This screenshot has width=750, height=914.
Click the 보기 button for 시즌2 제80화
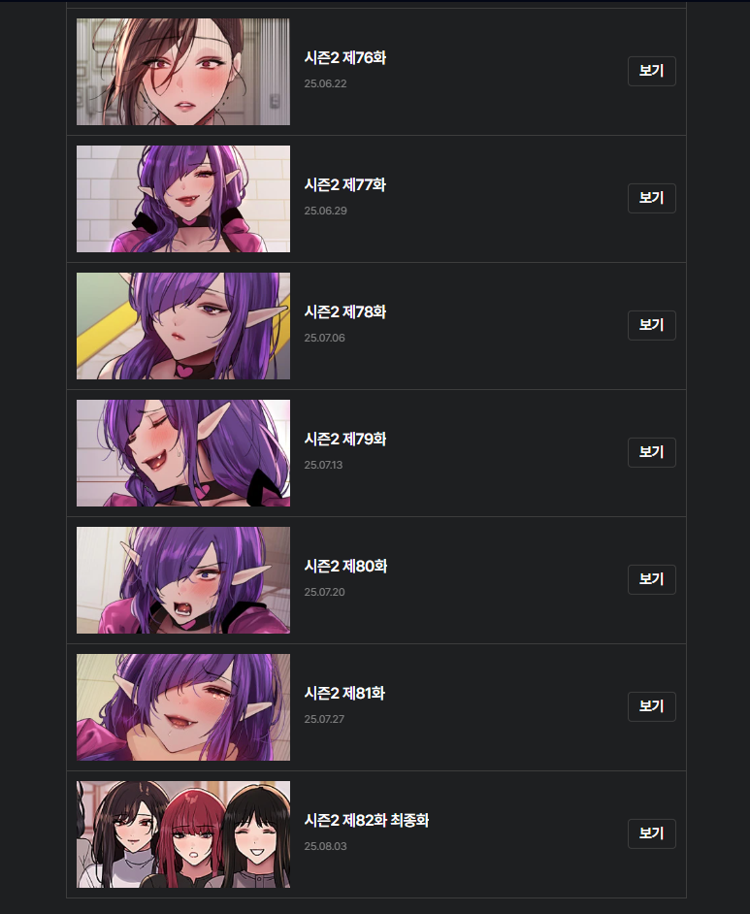(651, 579)
